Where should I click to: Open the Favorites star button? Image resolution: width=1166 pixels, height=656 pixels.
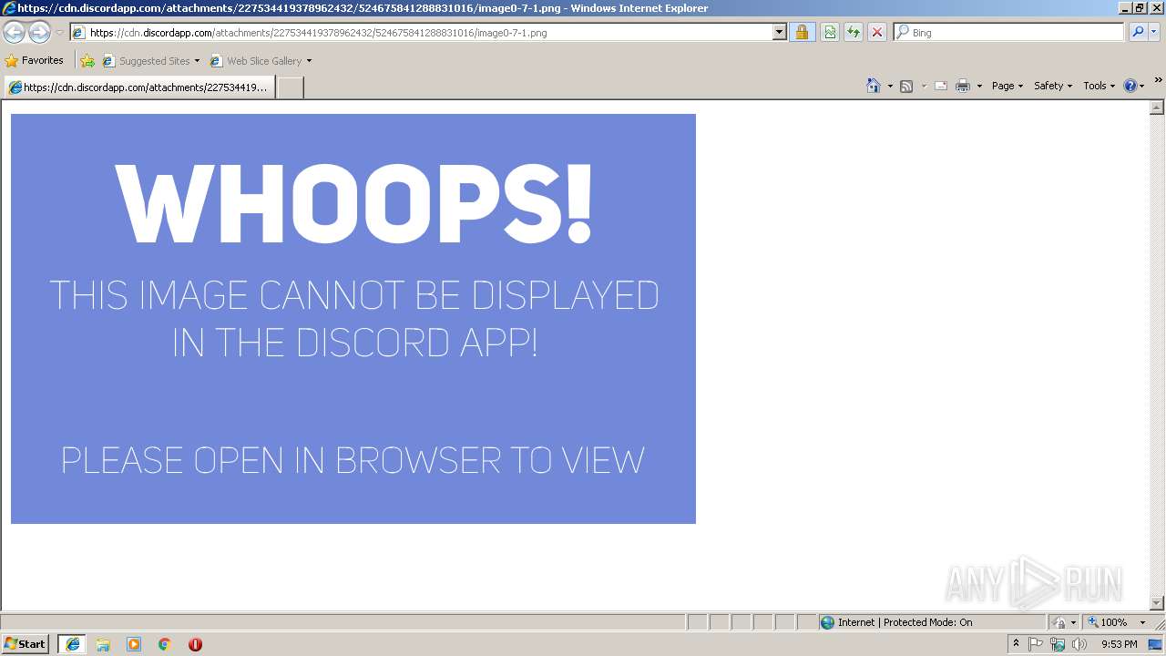[x=35, y=61]
